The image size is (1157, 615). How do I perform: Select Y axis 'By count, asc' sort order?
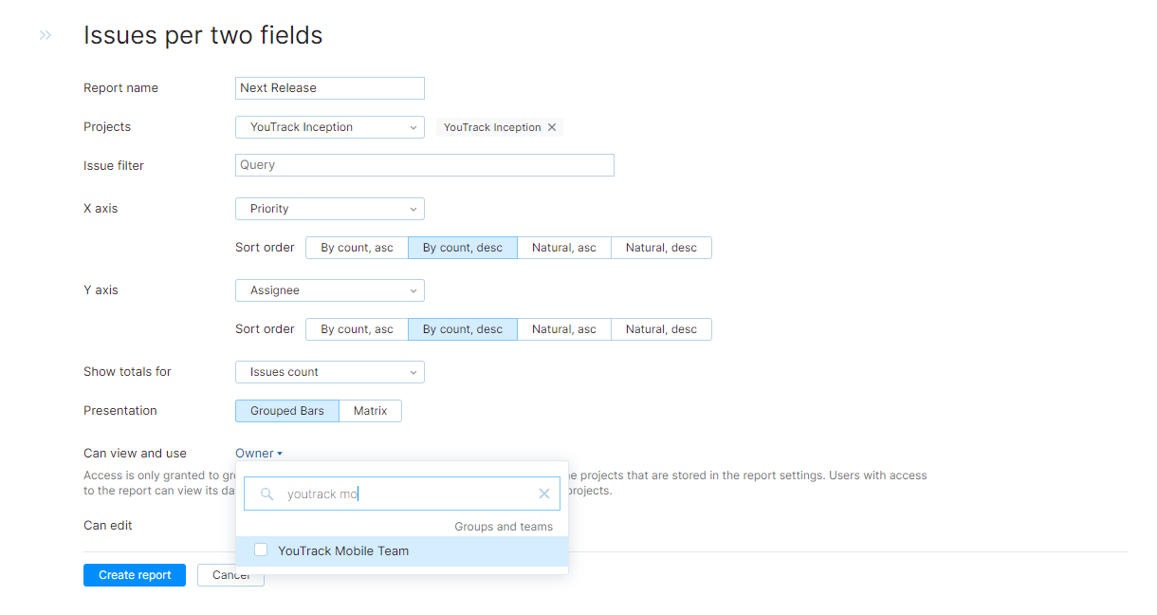point(357,329)
